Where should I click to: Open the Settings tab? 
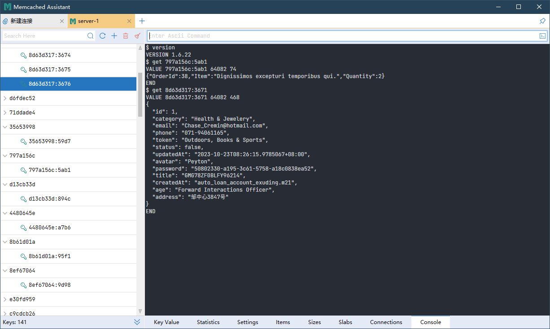coord(248,322)
